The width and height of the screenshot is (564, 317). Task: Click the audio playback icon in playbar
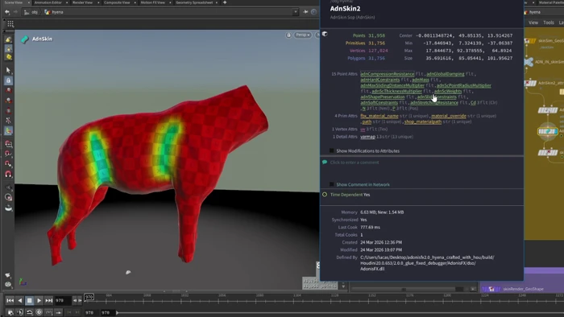(20, 312)
